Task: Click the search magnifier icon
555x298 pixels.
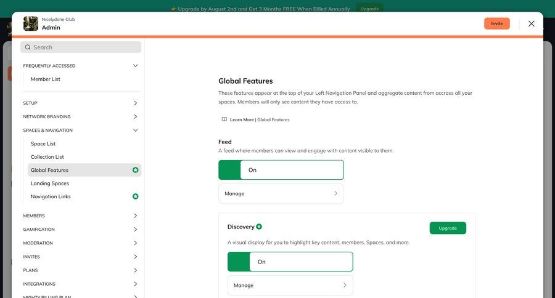Action: pyautogui.click(x=28, y=47)
